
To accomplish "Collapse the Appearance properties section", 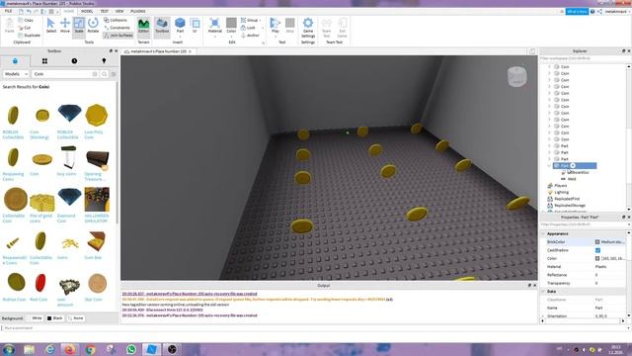I will pos(543,233).
